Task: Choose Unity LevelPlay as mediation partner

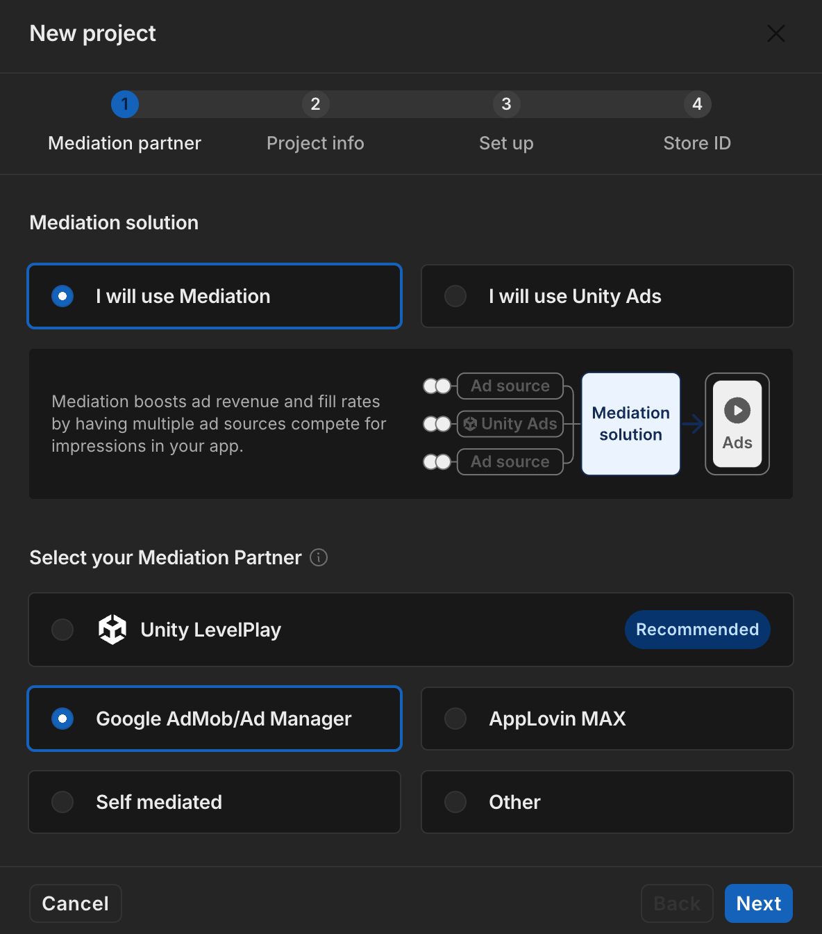Action: (x=63, y=630)
